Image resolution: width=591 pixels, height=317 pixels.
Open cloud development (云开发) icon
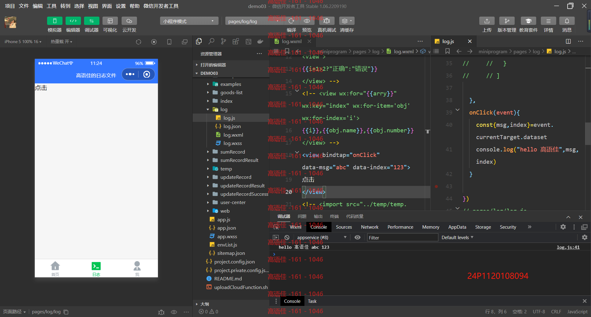coord(129,21)
